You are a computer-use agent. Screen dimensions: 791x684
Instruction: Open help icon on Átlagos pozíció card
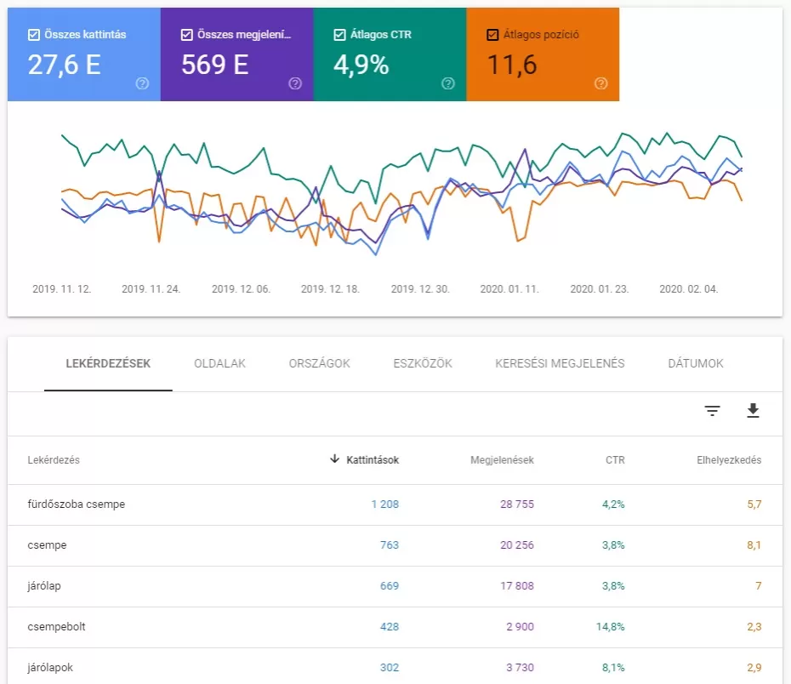pos(600,83)
